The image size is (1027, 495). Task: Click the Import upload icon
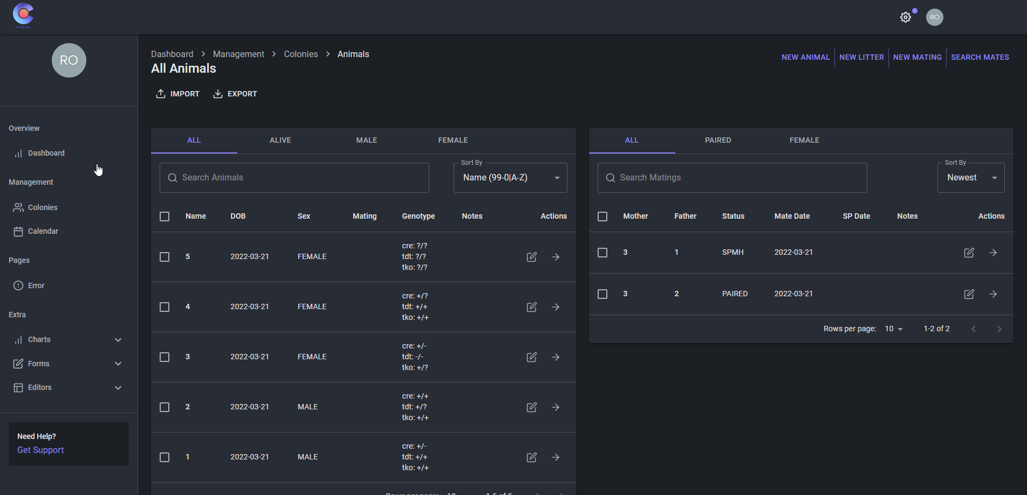(161, 94)
